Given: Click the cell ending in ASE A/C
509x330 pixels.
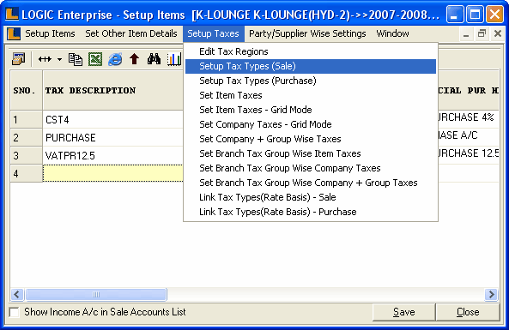Looking at the screenshot, I should (469, 135).
